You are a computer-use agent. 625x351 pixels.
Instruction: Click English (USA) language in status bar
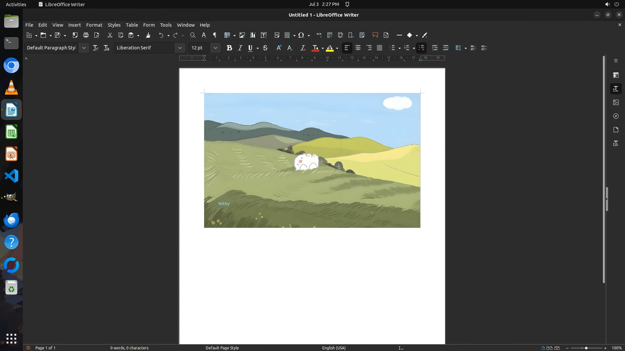pyautogui.click(x=334, y=348)
